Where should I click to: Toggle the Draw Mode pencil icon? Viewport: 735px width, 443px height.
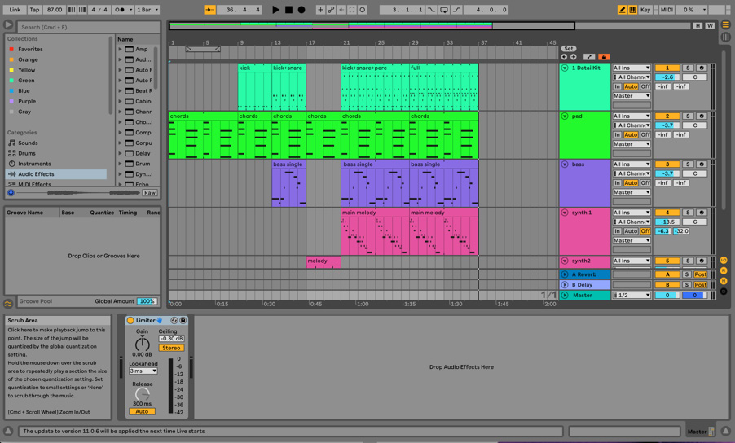pyautogui.click(x=622, y=10)
